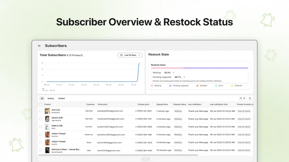289x162 pixels.
Task: Select the Ava Line row checkbox
Action: pyautogui.click(x=40, y=111)
